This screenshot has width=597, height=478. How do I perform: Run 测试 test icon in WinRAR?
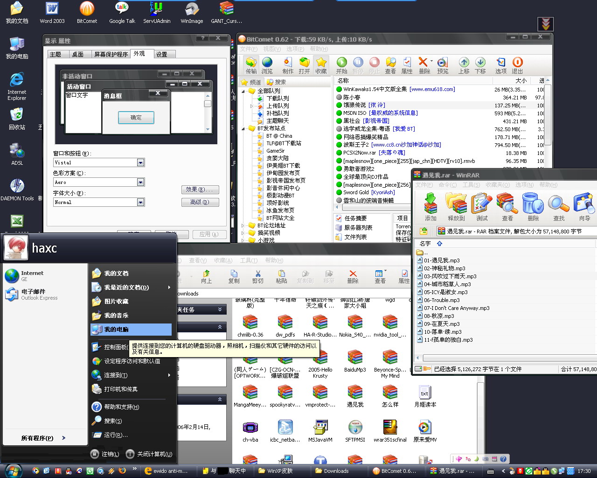point(482,207)
